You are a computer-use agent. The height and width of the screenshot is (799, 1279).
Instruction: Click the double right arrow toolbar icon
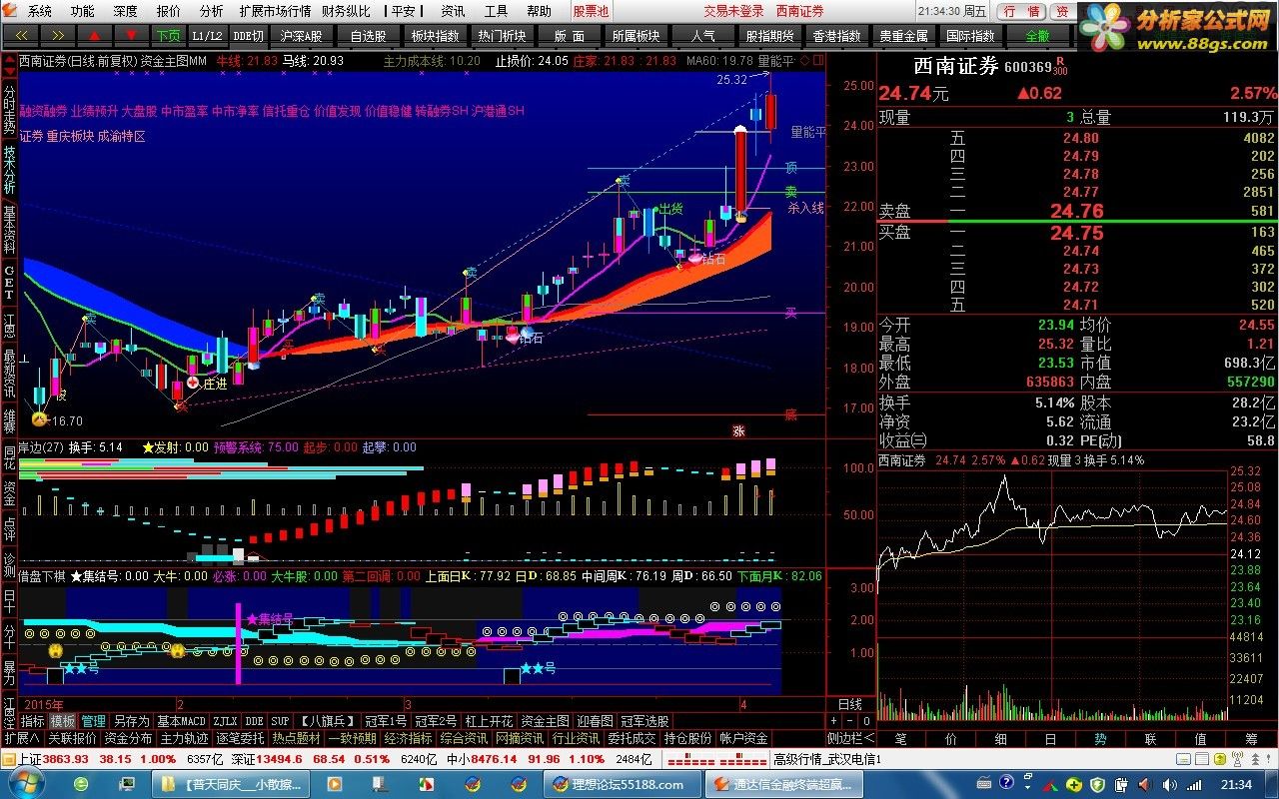pyautogui.click(x=60, y=35)
